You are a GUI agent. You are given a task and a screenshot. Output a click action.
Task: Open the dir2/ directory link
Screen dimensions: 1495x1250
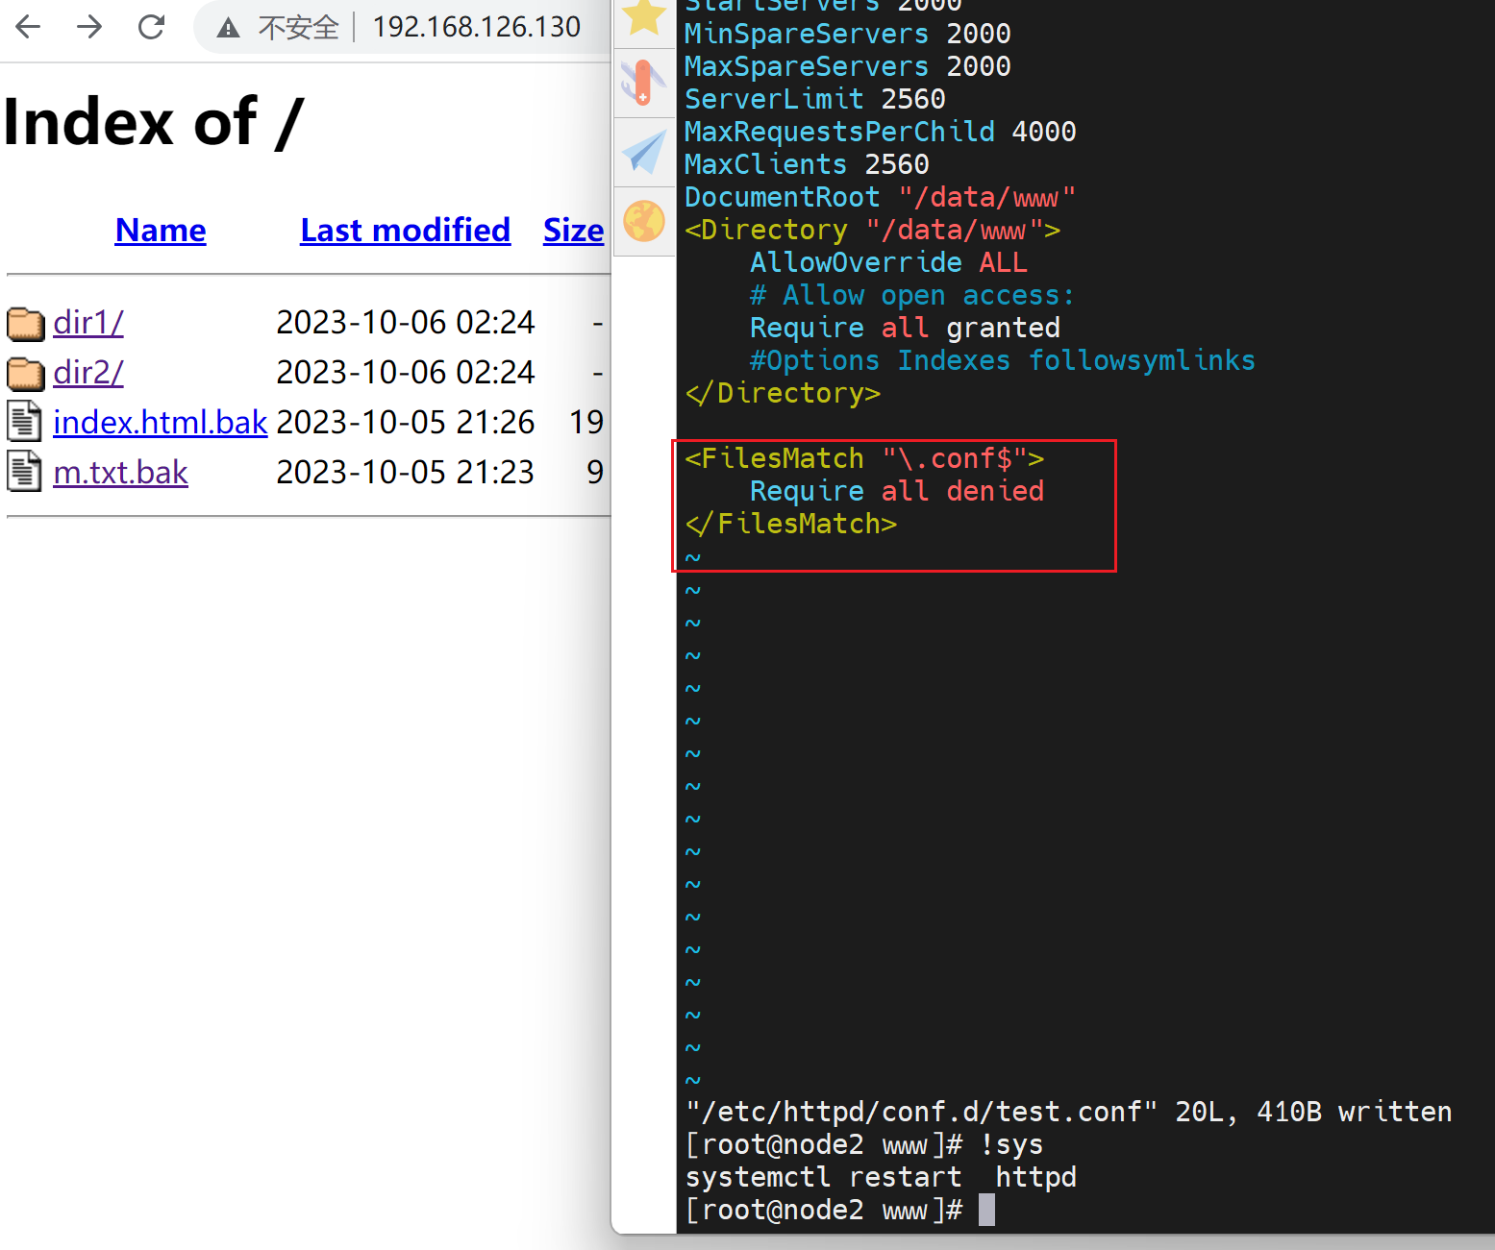click(x=87, y=373)
